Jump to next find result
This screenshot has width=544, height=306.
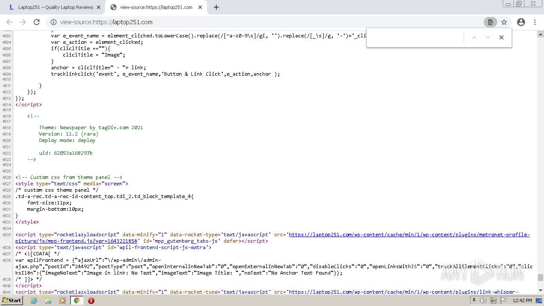click(488, 37)
